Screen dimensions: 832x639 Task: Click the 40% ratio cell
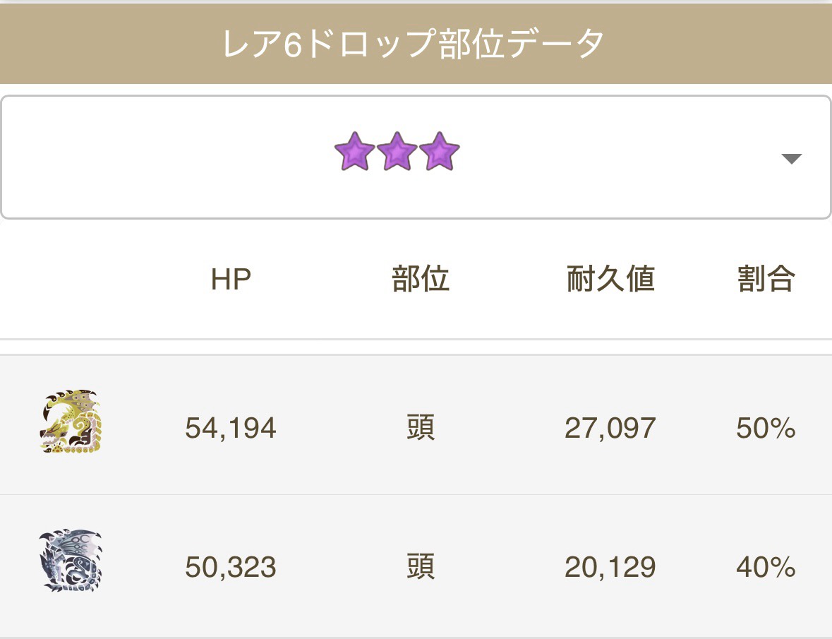tap(766, 567)
